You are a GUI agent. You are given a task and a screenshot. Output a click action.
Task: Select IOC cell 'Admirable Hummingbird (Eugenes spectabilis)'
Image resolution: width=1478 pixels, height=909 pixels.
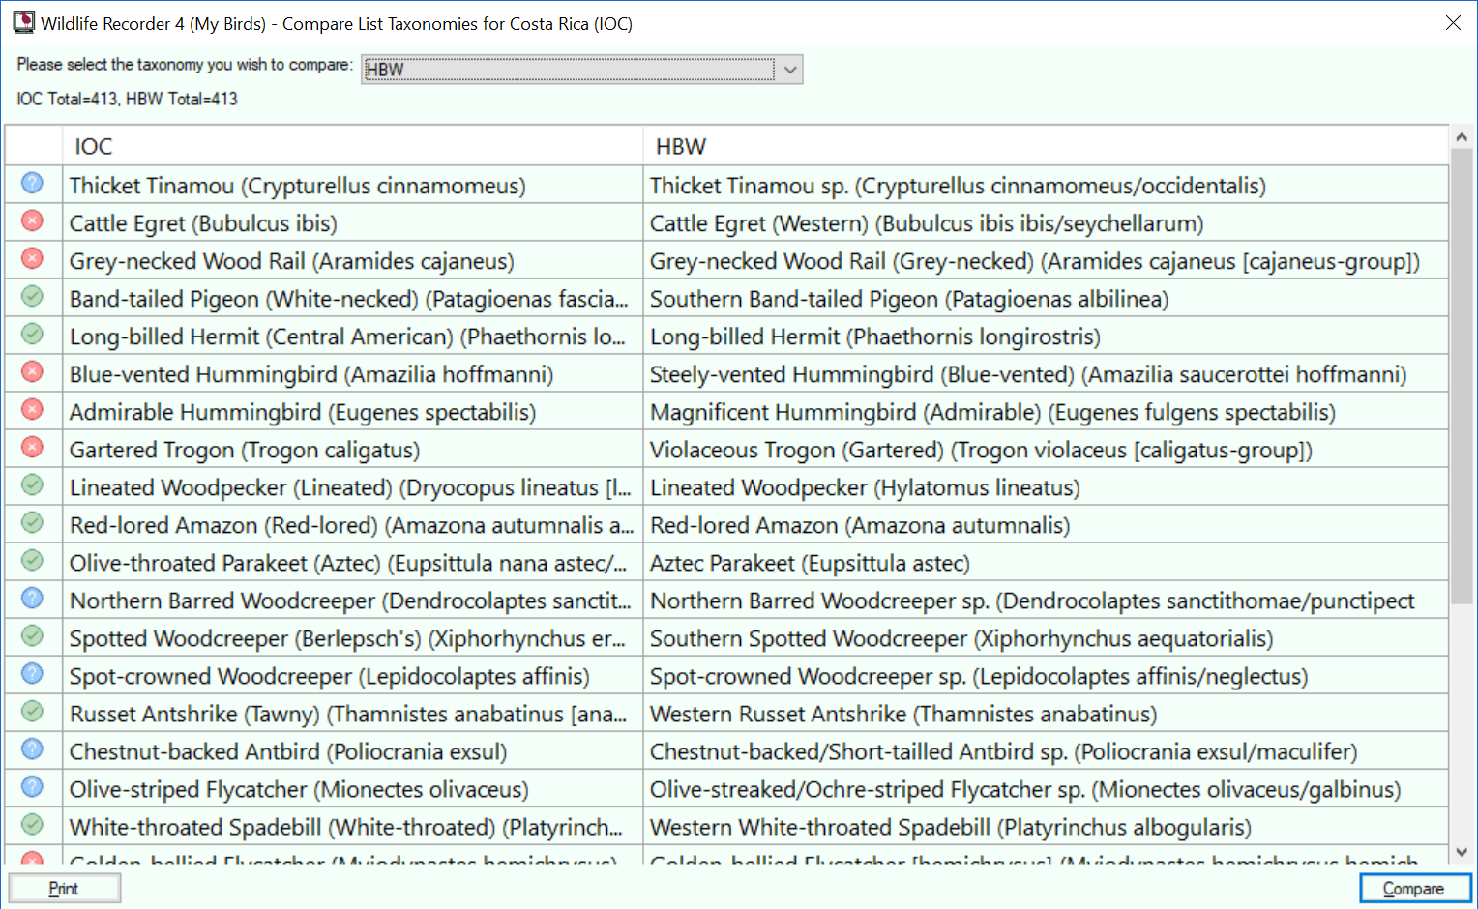click(x=353, y=411)
